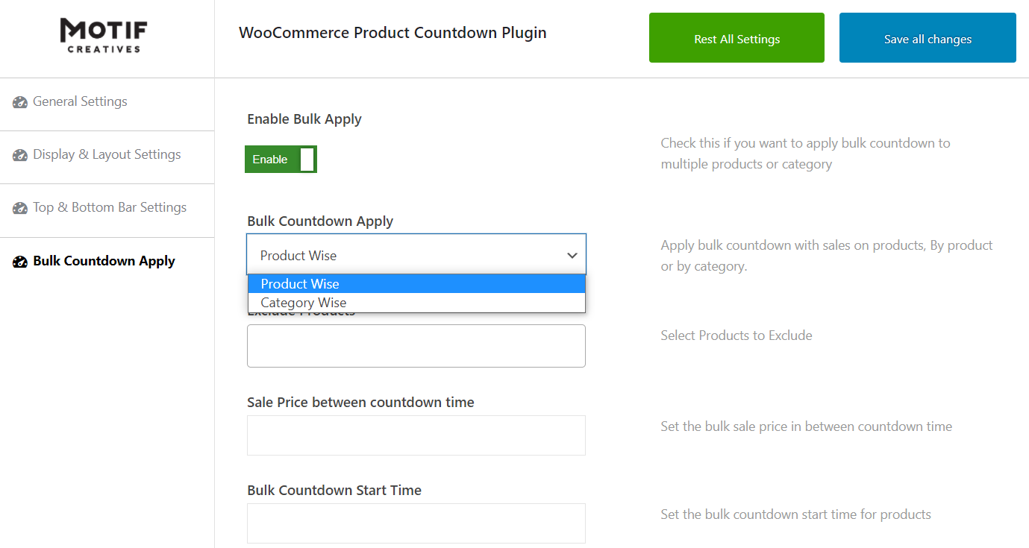
Task: Click the Sale Price between countdown time label
Action: click(x=360, y=403)
